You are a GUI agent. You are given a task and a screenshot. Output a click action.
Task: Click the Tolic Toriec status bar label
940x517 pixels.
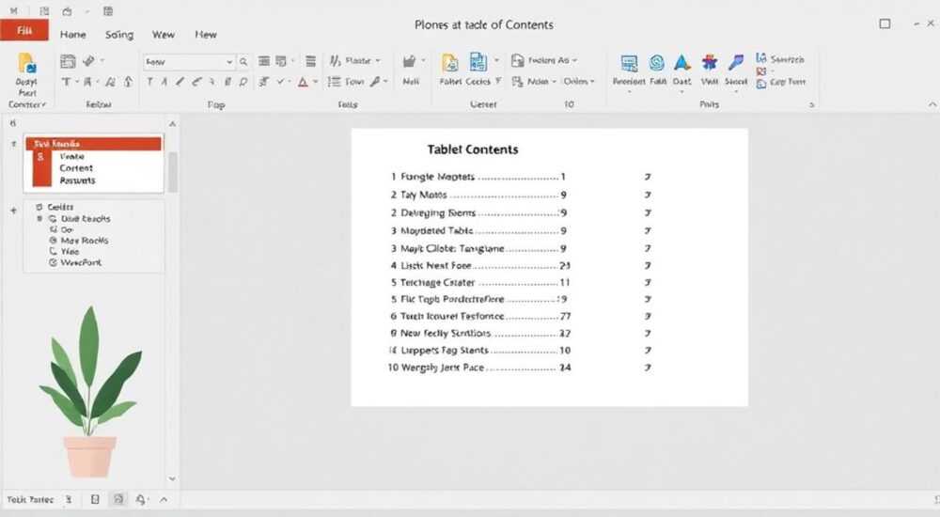[30, 499]
